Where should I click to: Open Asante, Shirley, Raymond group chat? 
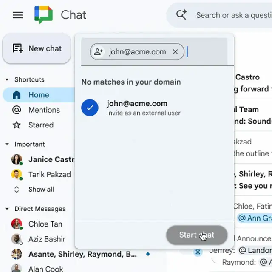[82, 254]
